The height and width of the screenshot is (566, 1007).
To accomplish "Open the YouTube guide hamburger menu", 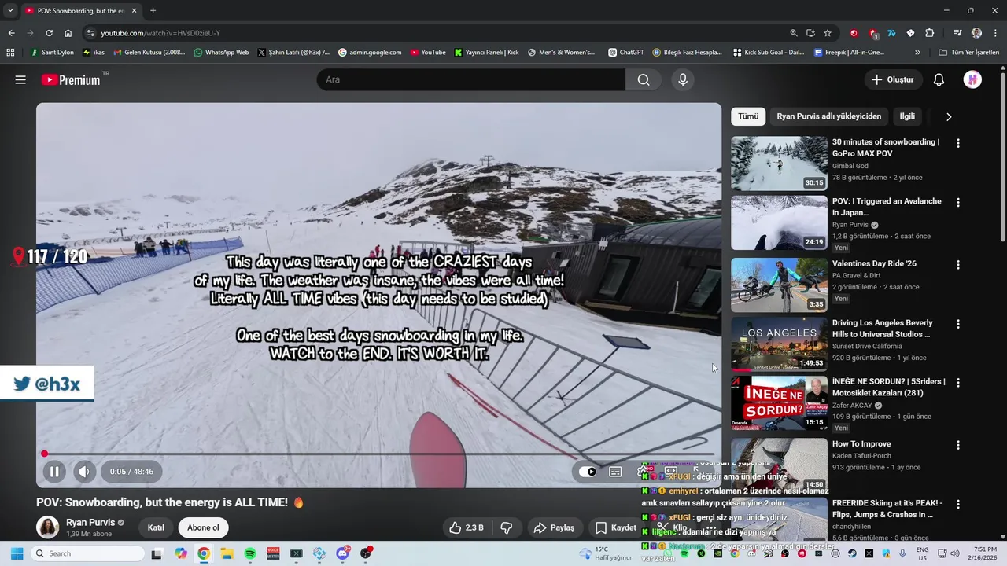I will (20, 79).
